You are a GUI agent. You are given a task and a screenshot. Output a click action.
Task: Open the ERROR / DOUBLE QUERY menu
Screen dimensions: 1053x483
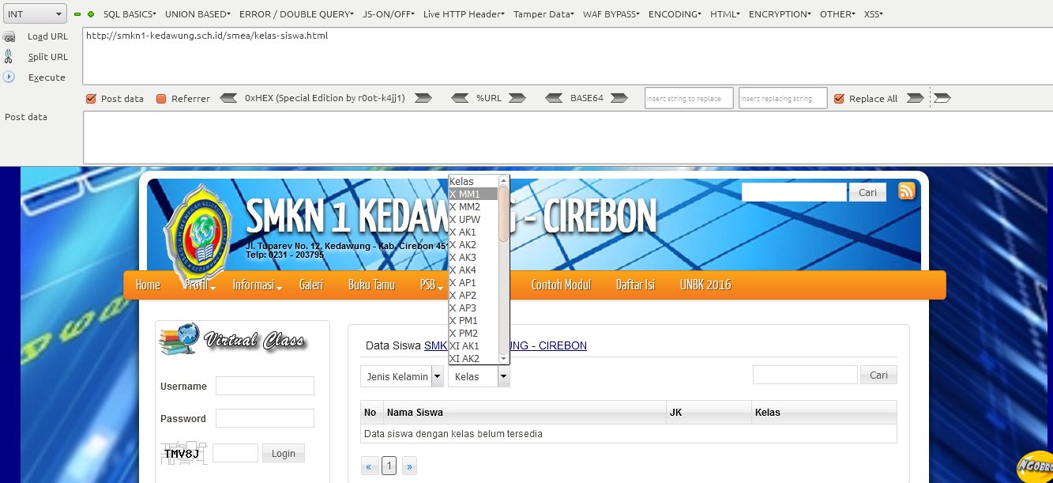click(x=297, y=14)
